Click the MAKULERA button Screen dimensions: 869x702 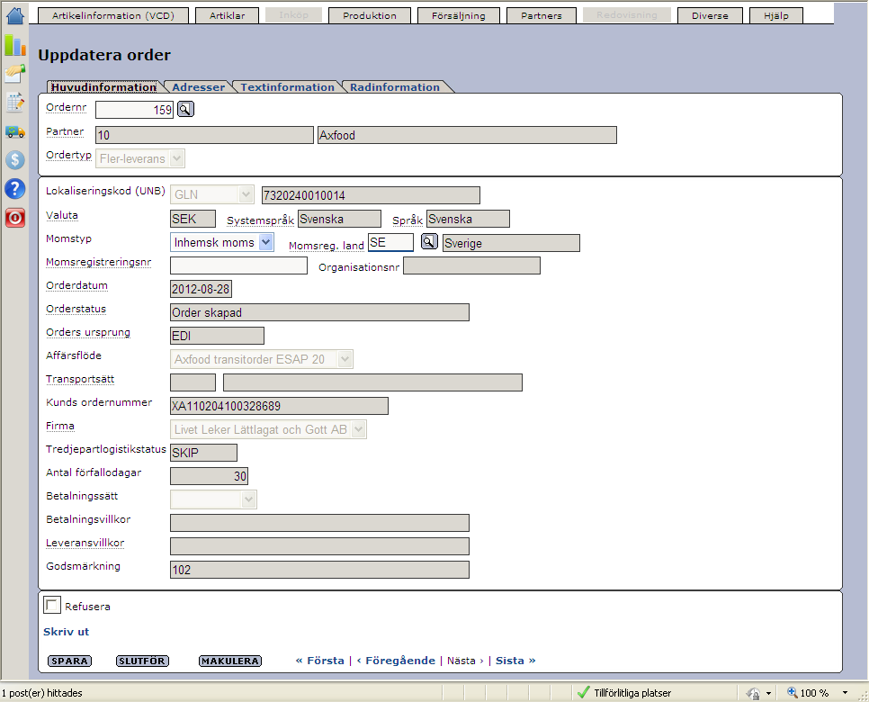(230, 661)
